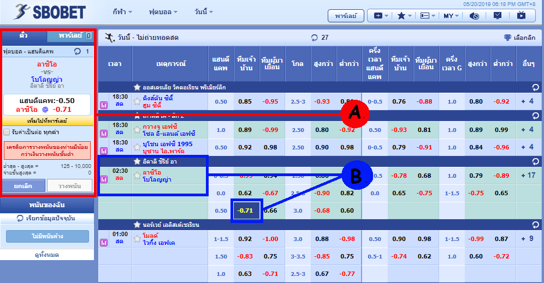Select away odds -1.00 for ไวกิ้ง เอฟเค

coord(270,239)
